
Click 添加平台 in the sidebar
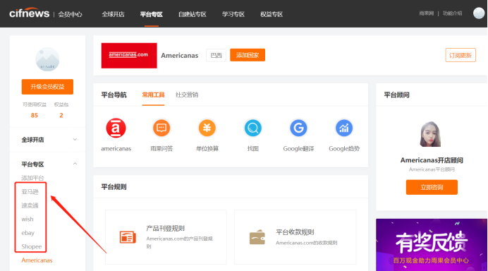(32, 178)
